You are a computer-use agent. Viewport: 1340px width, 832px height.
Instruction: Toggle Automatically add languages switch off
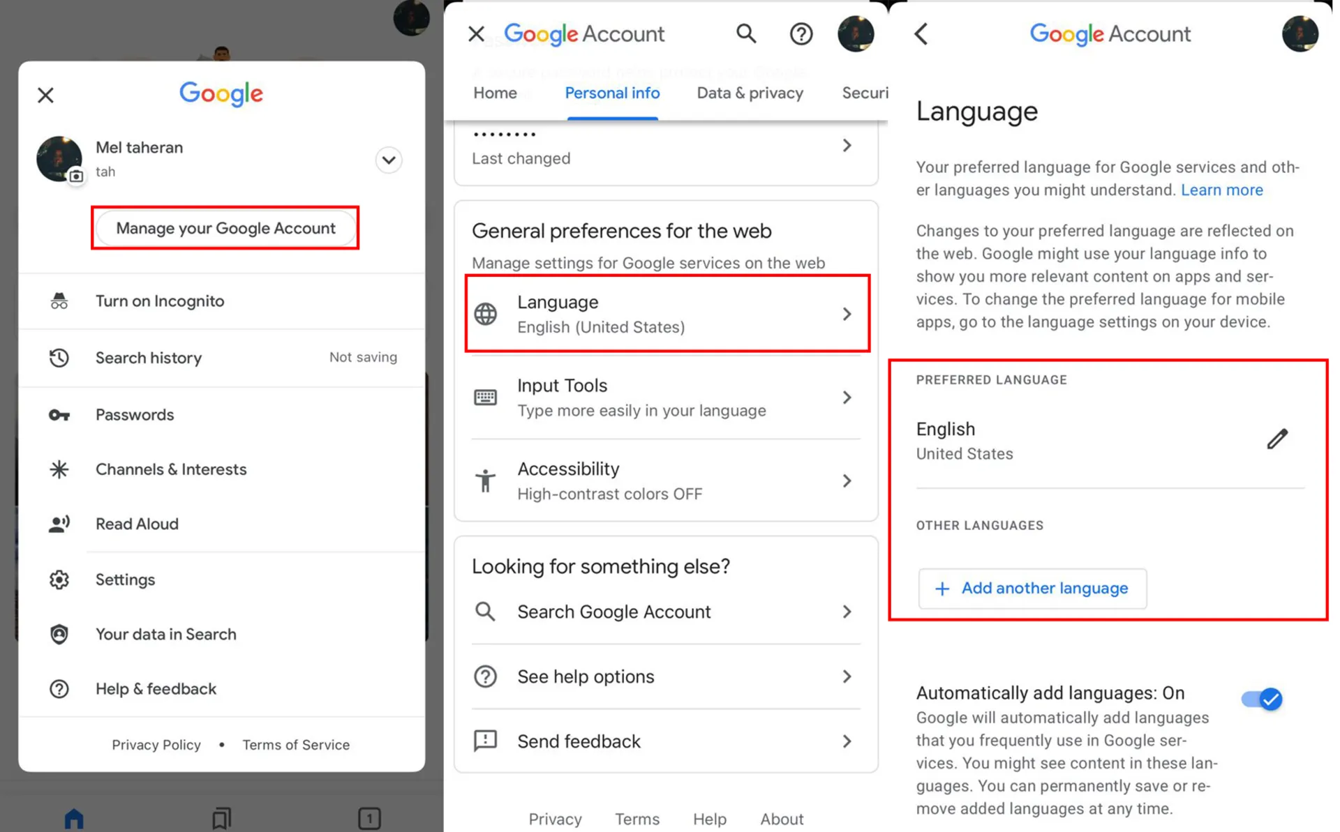[1262, 699]
